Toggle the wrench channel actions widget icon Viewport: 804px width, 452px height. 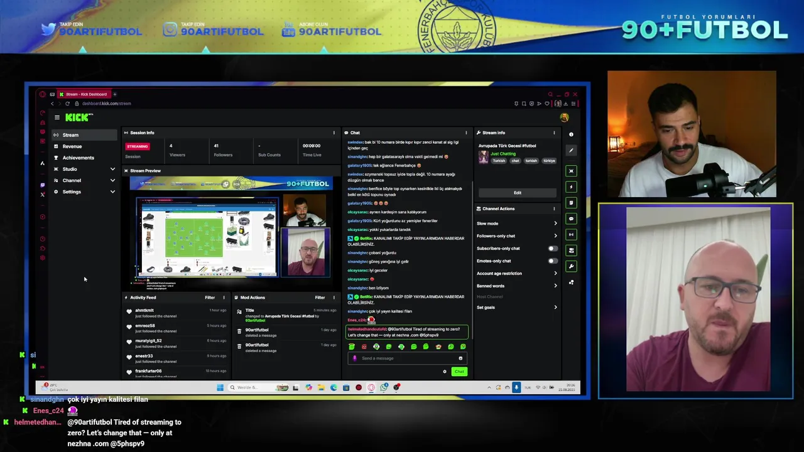[571, 266]
